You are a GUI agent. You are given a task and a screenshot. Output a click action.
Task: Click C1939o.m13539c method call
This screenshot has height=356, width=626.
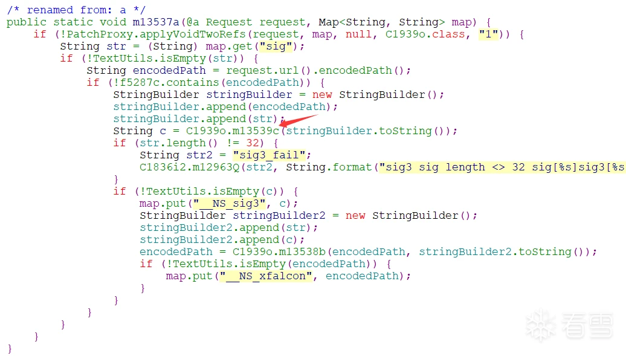233,131
